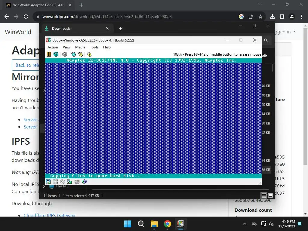The width and height of the screenshot is (308, 231).
Task: Click the floppy disk status bar icon
Action: (48, 182)
